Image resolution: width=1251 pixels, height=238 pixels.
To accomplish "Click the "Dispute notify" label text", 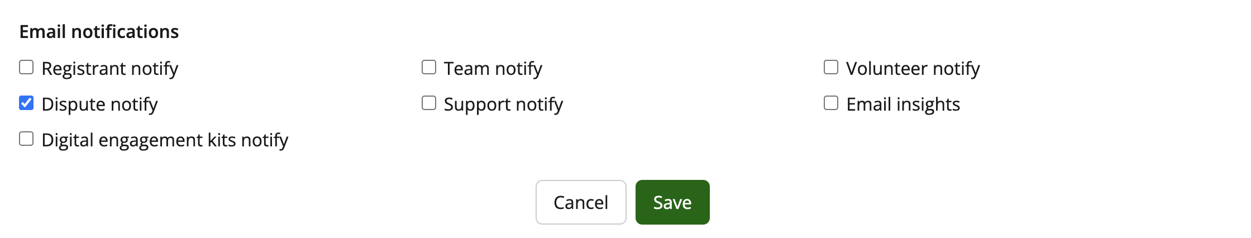I will [100, 104].
